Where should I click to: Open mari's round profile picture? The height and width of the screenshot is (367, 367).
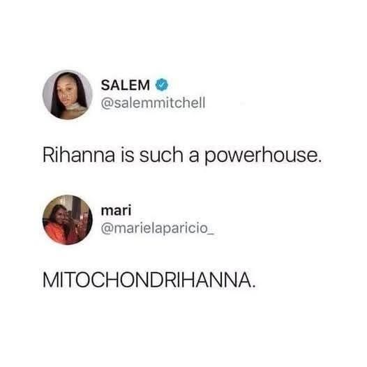tap(68, 220)
